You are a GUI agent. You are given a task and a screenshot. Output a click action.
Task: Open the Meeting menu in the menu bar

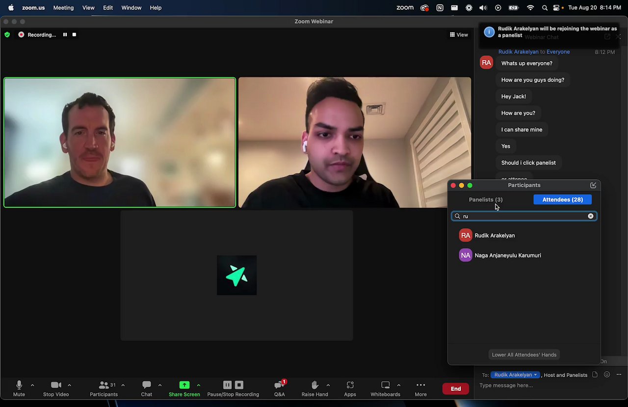click(x=63, y=8)
